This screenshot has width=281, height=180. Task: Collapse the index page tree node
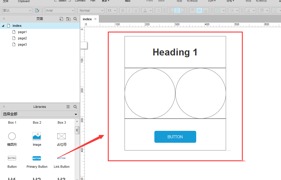[x=3, y=26]
